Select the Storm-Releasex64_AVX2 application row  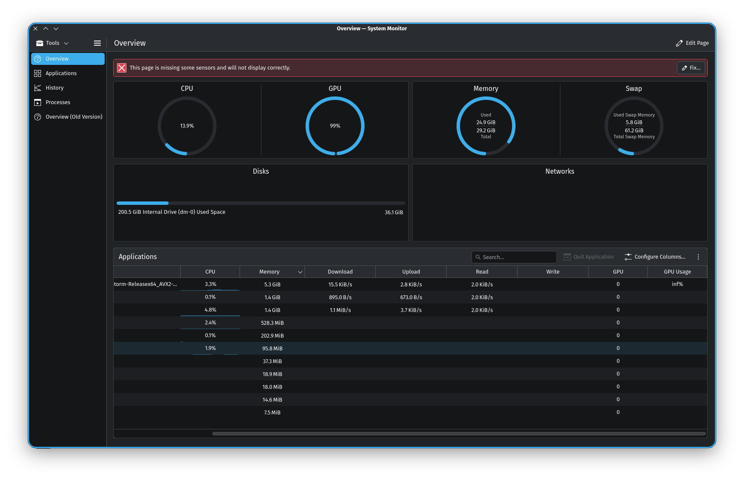[146, 284]
